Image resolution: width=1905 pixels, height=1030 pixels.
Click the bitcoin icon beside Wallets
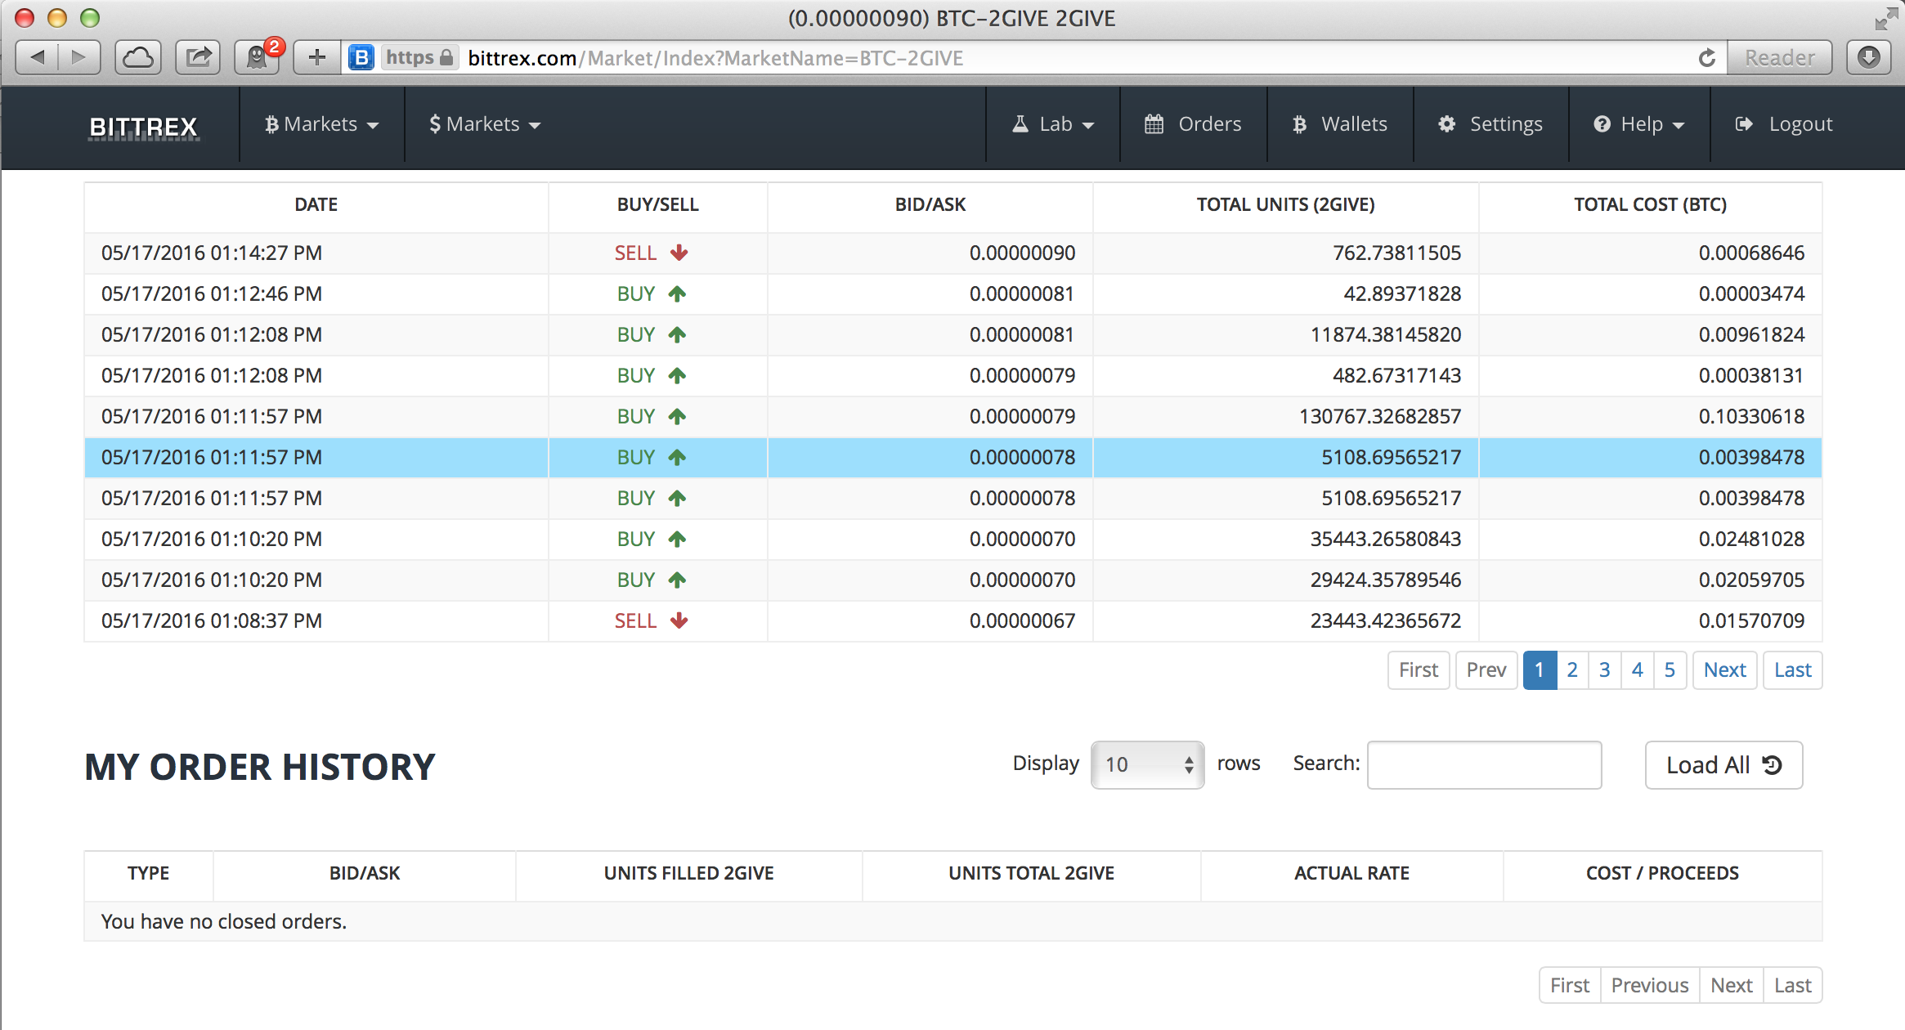pyautogui.click(x=1299, y=124)
